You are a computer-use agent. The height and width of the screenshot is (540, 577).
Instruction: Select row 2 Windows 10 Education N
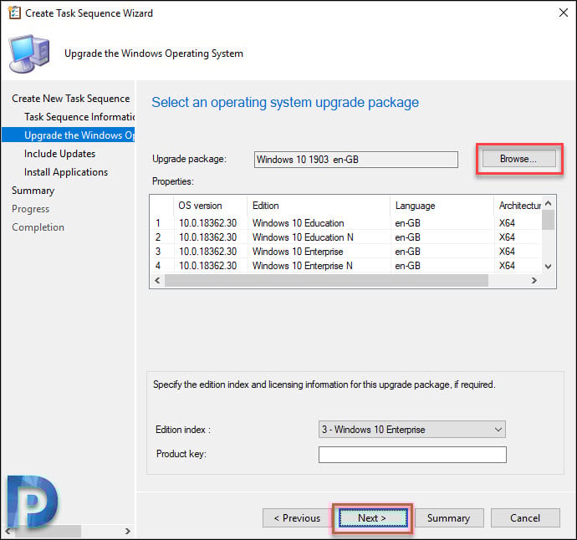click(346, 237)
